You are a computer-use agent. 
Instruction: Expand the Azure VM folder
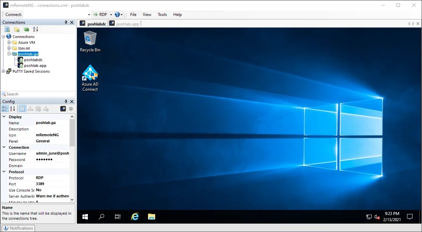(x=9, y=42)
